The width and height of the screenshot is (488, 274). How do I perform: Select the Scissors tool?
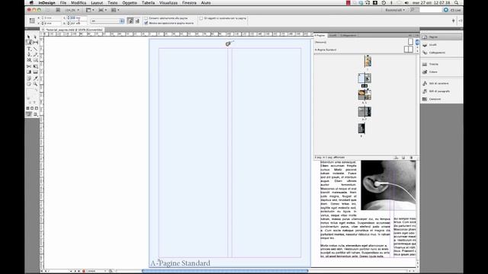click(x=29, y=66)
